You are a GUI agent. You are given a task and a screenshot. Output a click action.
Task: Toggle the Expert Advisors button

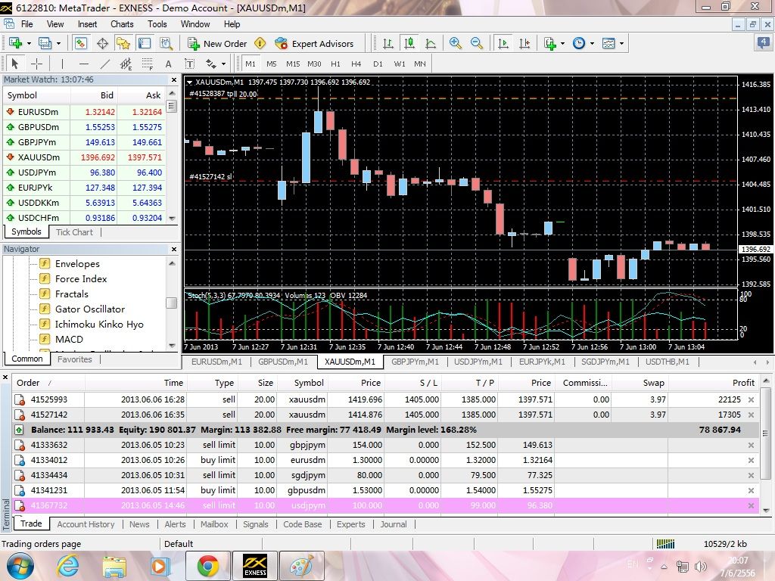click(x=314, y=43)
